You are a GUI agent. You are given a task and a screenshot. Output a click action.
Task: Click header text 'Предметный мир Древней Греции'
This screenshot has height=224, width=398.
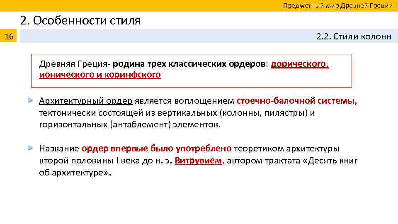pyautogui.click(x=337, y=5)
